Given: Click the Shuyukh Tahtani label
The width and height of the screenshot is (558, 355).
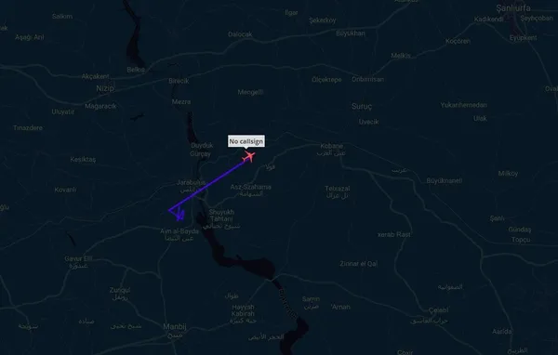Looking at the screenshot, I should click(x=221, y=216).
